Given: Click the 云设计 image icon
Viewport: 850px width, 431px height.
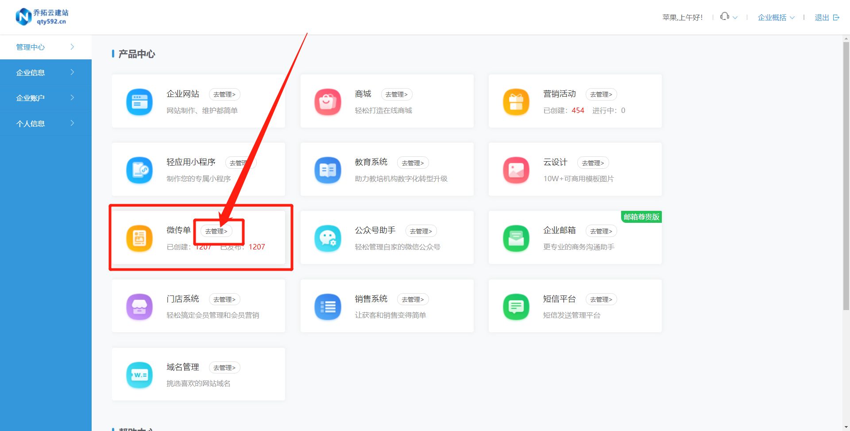Looking at the screenshot, I should tap(515, 170).
